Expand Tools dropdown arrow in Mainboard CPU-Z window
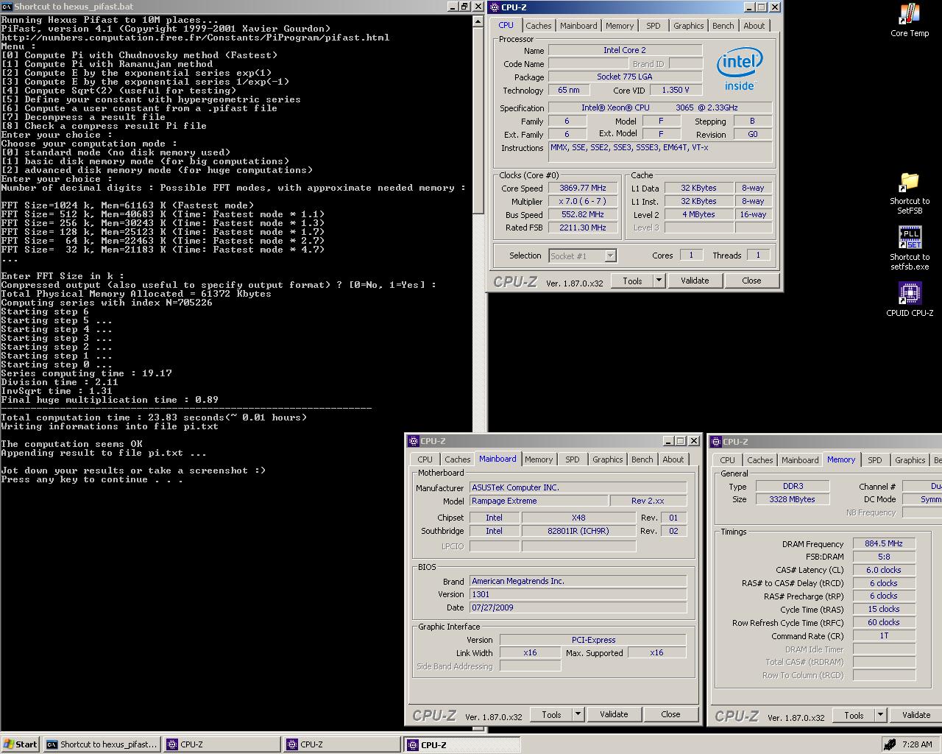 click(x=578, y=714)
